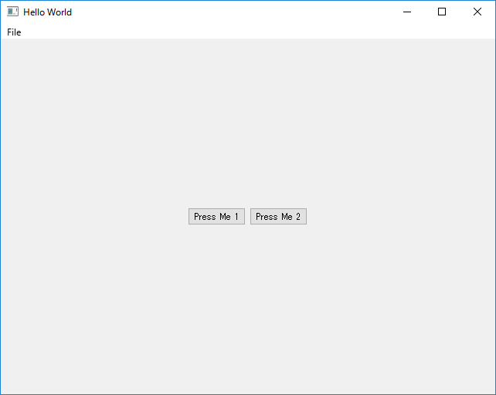
Task: Minimize the Hello World window
Action: pos(407,12)
